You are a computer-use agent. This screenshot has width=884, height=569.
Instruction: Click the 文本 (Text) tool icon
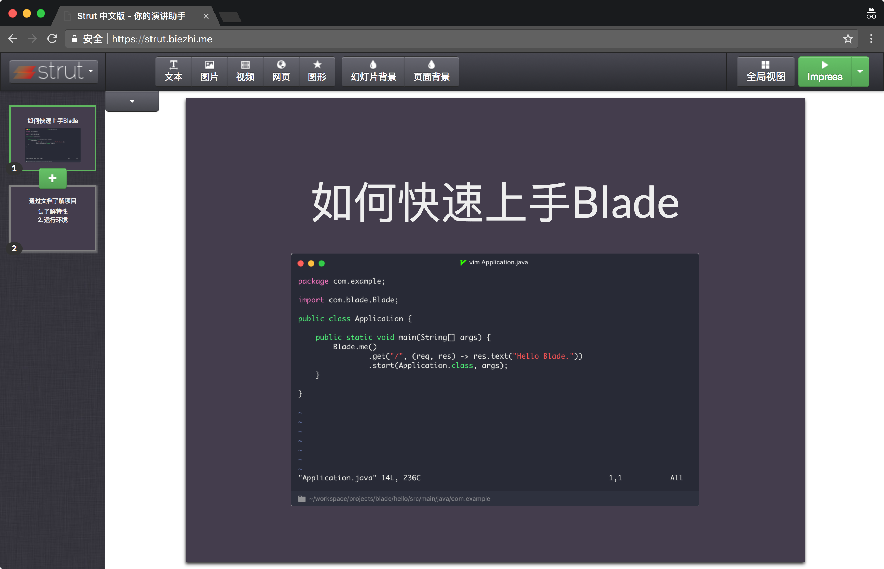173,71
